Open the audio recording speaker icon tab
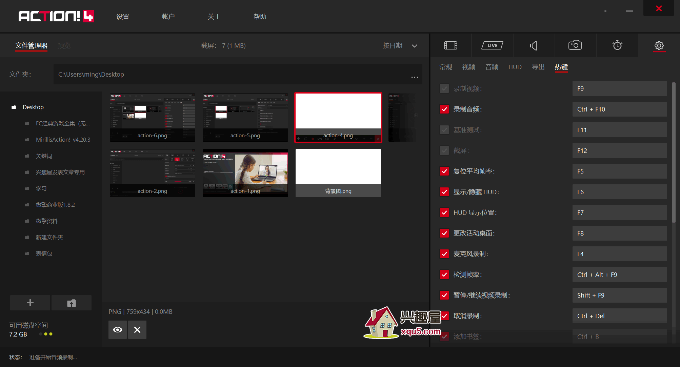This screenshot has height=367, width=680. [x=534, y=45]
